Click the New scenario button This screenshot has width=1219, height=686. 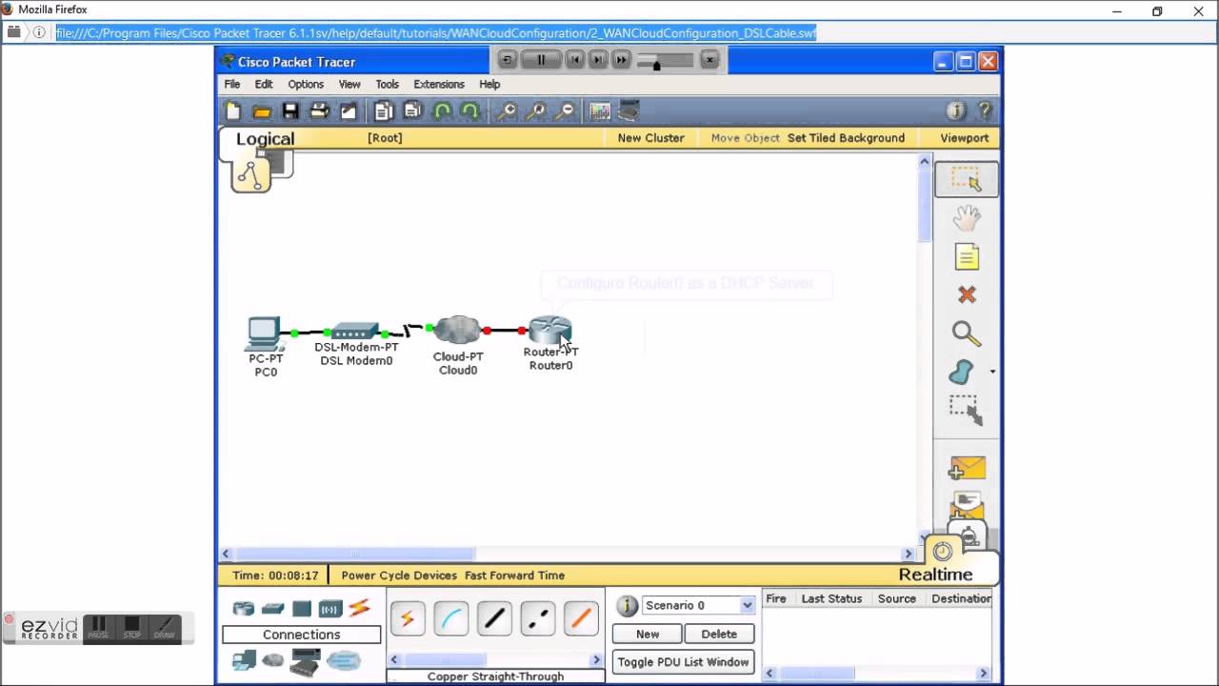click(x=648, y=634)
